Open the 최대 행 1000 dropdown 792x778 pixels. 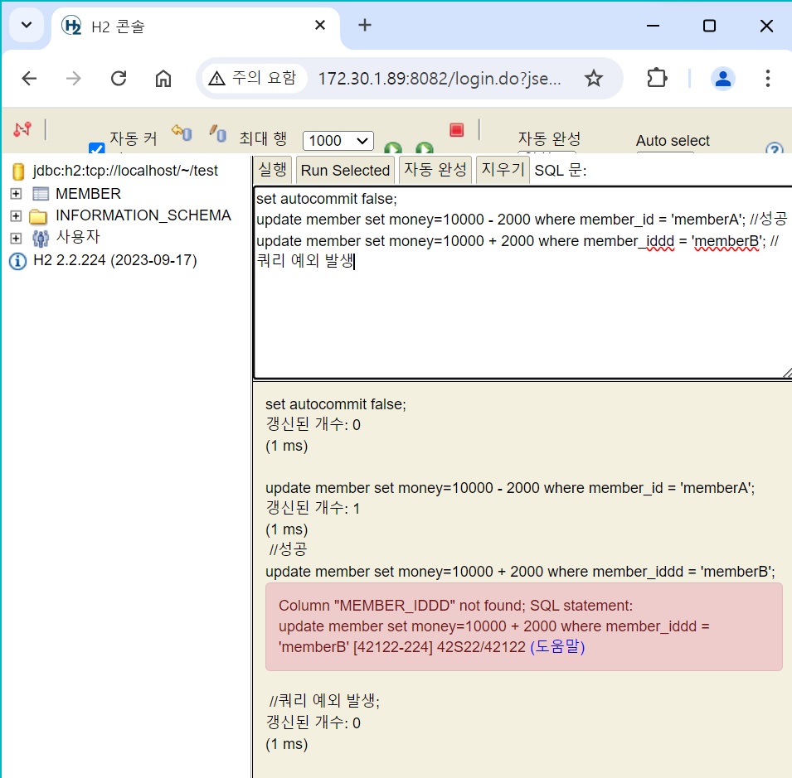tap(338, 140)
